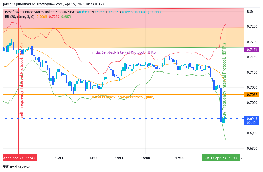Click the TradingView logo at bottom left

[16, 167]
